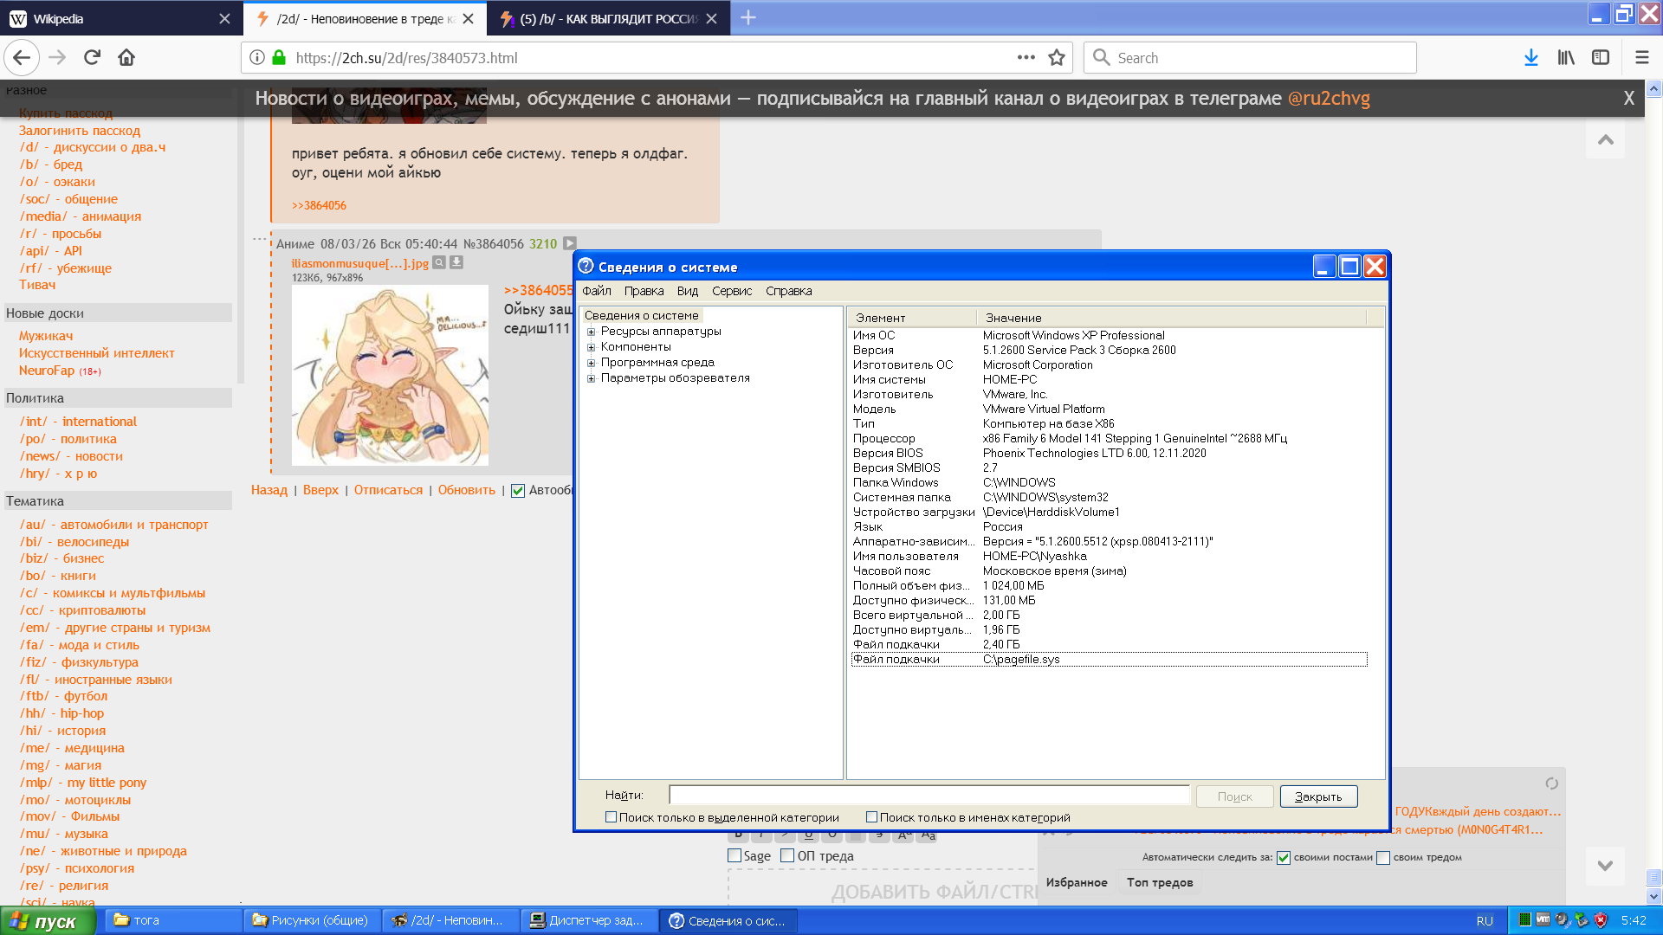Image resolution: width=1663 pixels, height=935 pixels.
Task: Expand the Компоненты tree node
Action: pos(592,347)
